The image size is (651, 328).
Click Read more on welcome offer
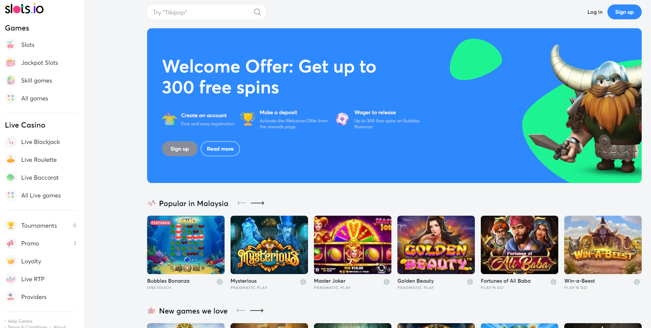220,149
